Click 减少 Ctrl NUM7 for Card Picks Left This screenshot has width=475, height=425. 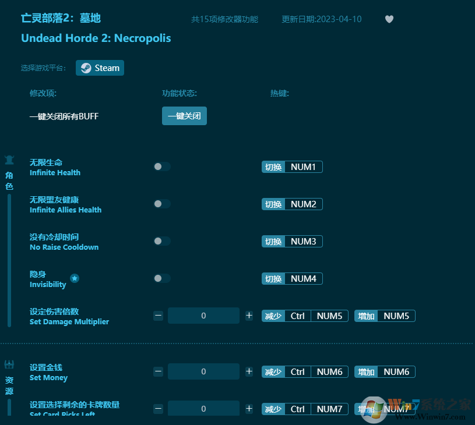point(305,409)
